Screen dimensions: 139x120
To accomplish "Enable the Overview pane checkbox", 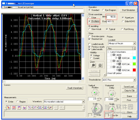I will tap(89, 36).
